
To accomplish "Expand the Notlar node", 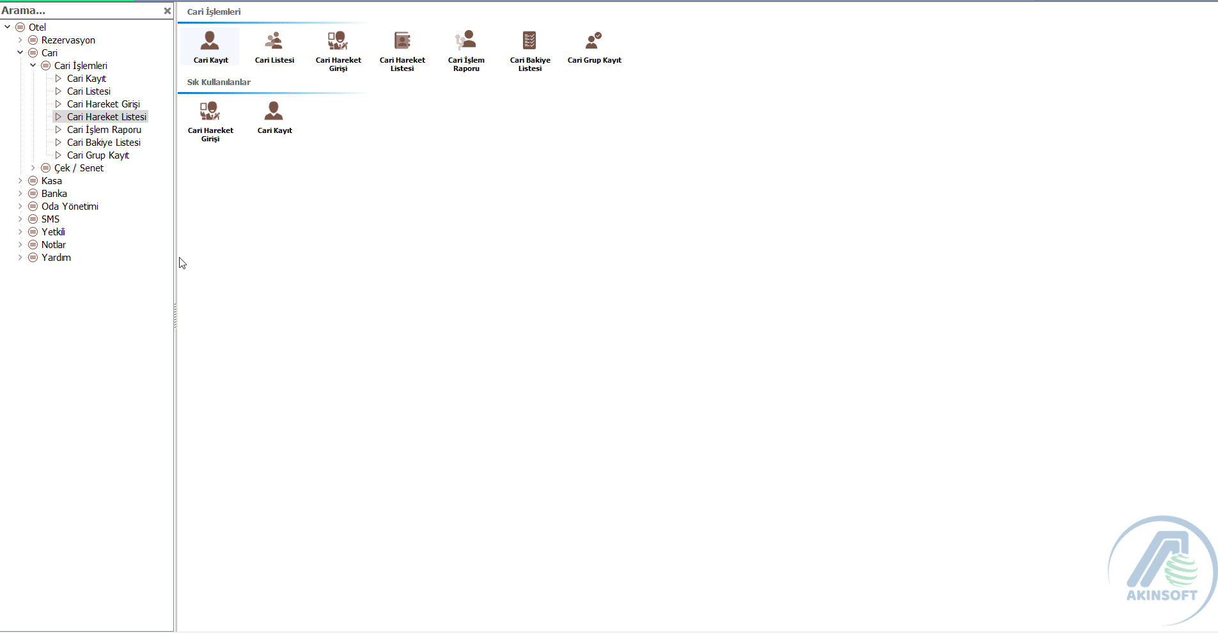I will coord(20,244).
